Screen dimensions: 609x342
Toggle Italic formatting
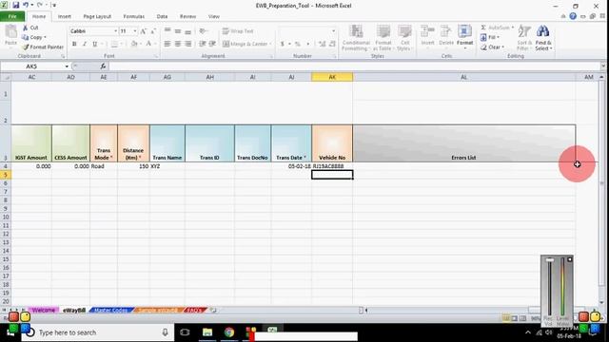85,44
